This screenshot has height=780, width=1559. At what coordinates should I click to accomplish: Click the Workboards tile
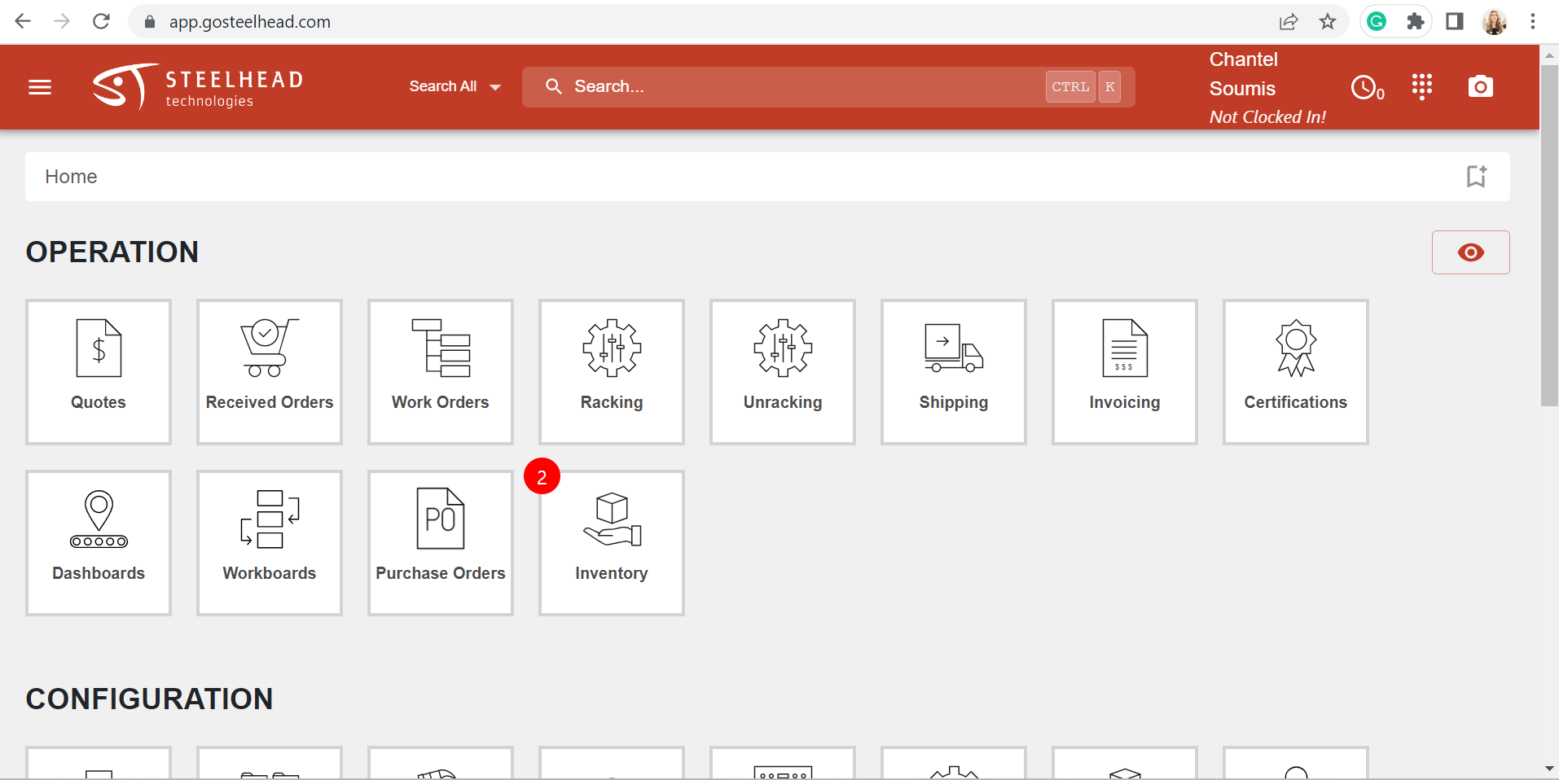[x=269, y=543]
